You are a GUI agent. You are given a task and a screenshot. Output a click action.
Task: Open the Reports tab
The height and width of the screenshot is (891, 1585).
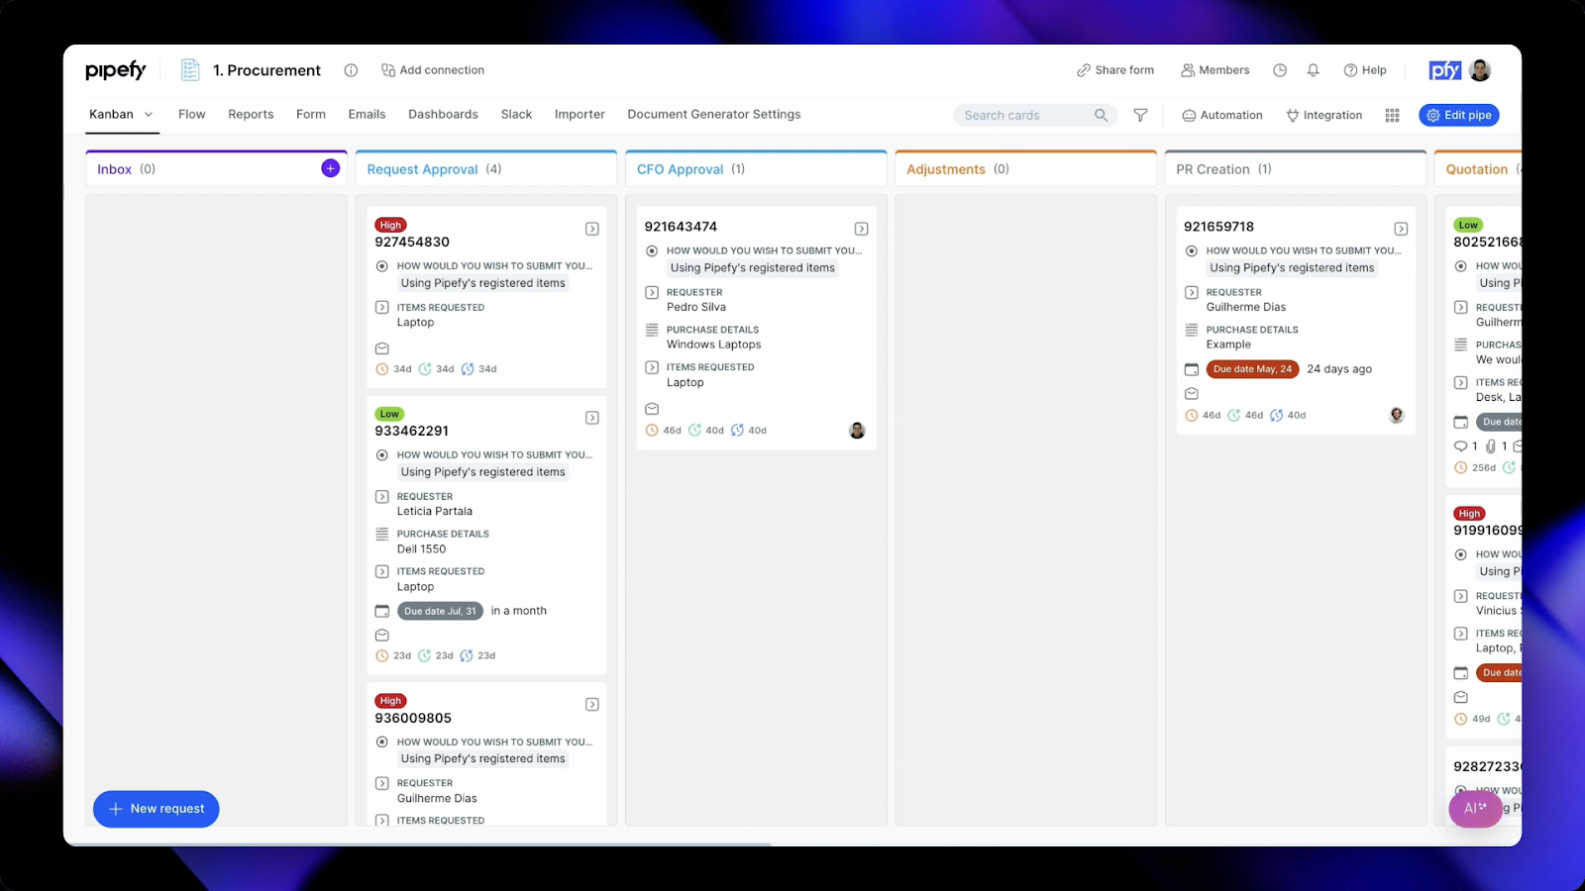pyautogui.click(x=251, y=114)
